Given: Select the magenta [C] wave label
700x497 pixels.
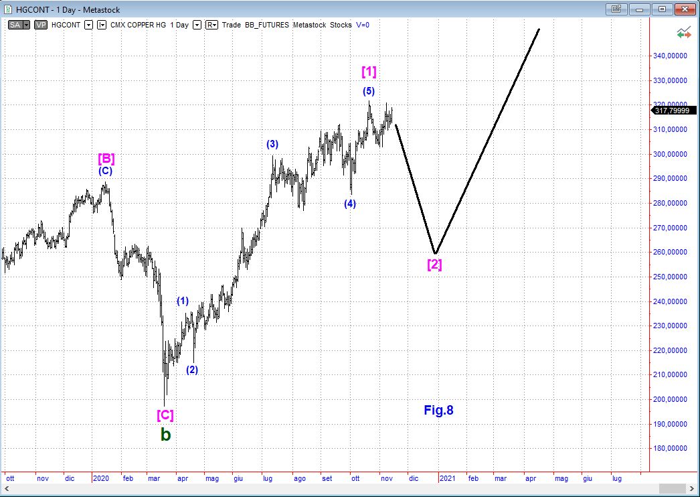Looking at the screenshot, I should pyautogui.click(x=165, y=415).
